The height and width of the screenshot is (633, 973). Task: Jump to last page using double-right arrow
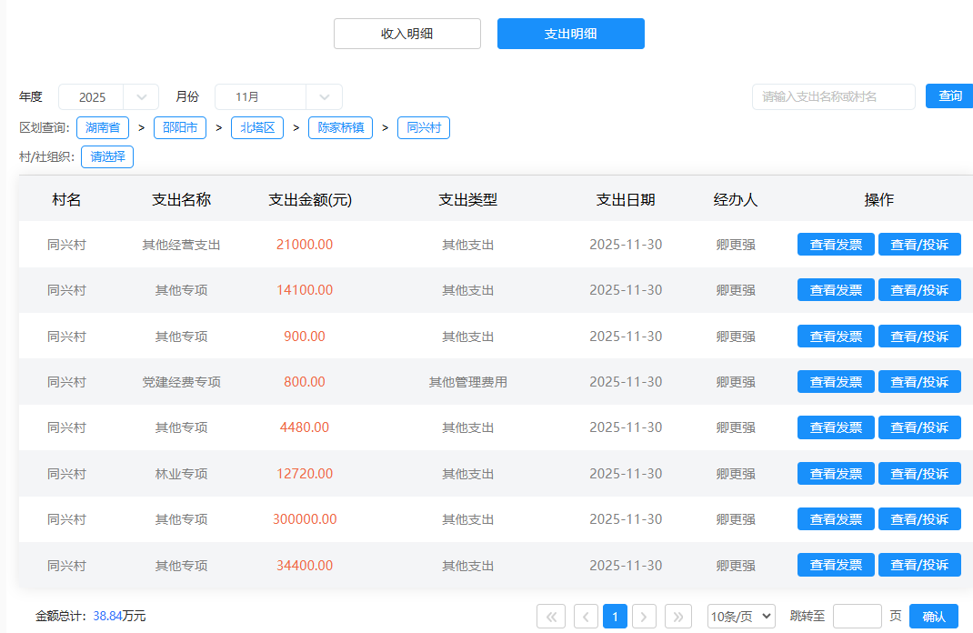tap(678, 617)
